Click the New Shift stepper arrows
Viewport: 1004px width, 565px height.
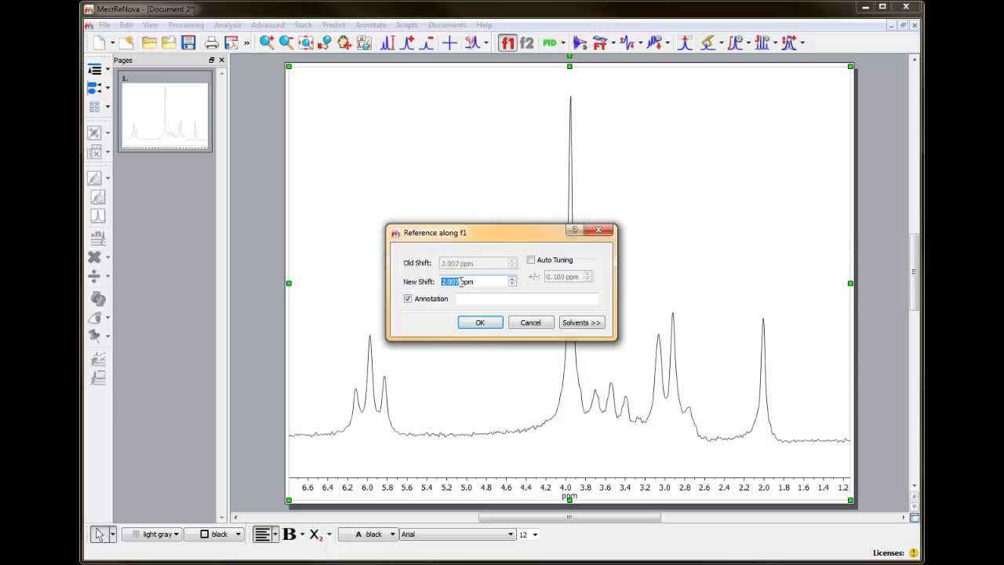click(512, 282)
